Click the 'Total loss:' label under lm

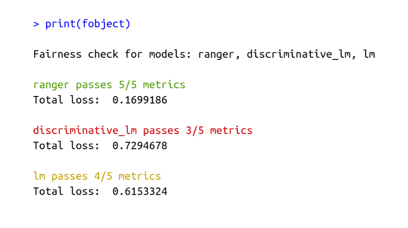point(66,191)
